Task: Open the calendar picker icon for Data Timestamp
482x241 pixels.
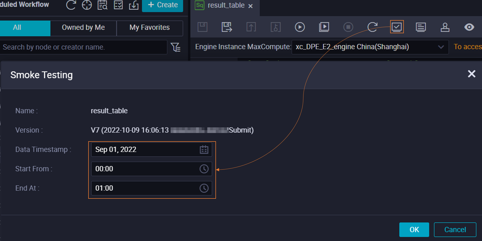Action: click(x=204, y=149)
